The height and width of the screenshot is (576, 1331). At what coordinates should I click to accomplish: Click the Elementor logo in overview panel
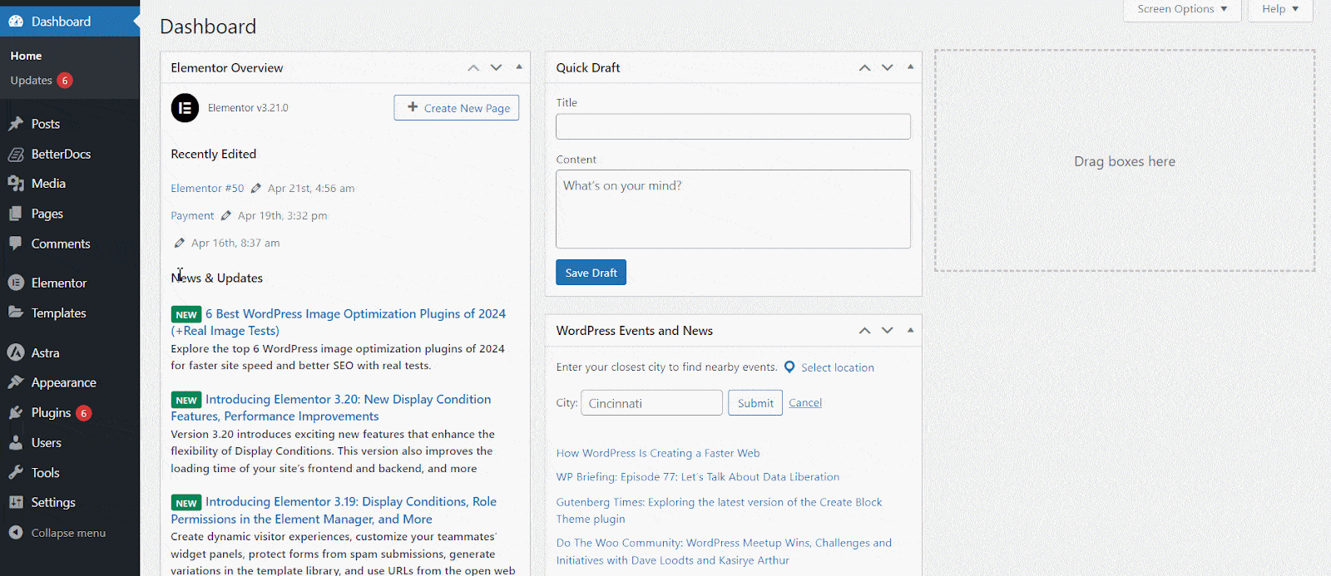[185, 108]
